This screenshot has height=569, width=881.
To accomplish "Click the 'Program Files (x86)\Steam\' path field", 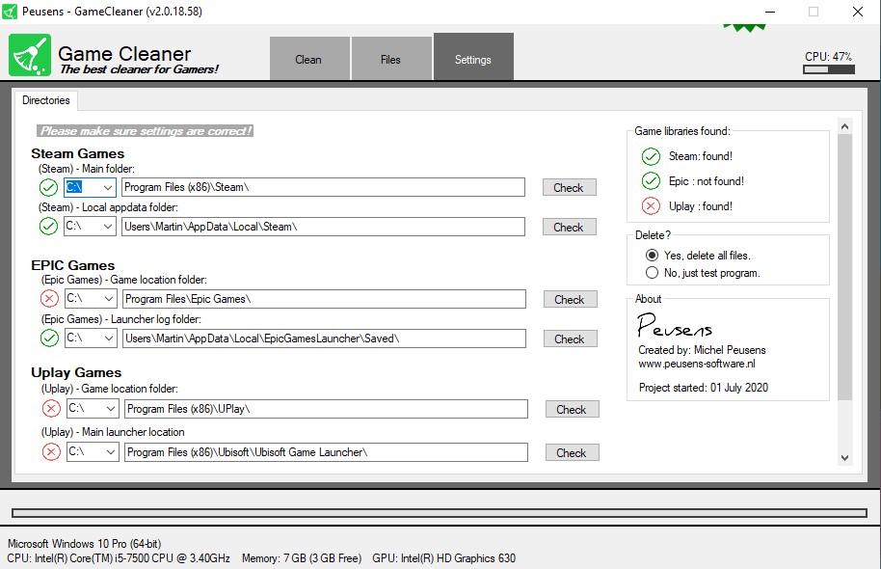I will [x=323, y=187].
